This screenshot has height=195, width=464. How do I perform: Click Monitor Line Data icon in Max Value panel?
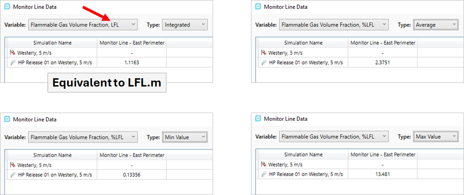[x=258, y=119]
